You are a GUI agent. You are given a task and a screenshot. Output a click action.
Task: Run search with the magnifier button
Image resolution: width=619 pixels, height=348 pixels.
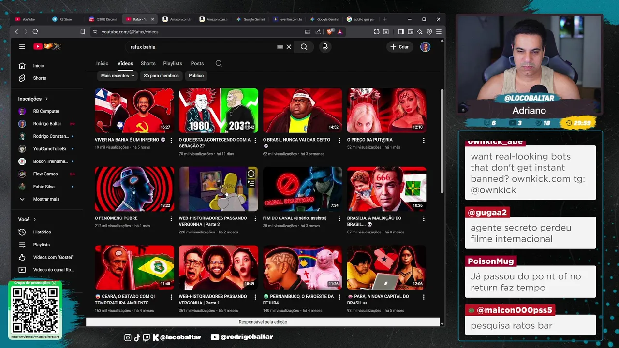coord(304,47)
